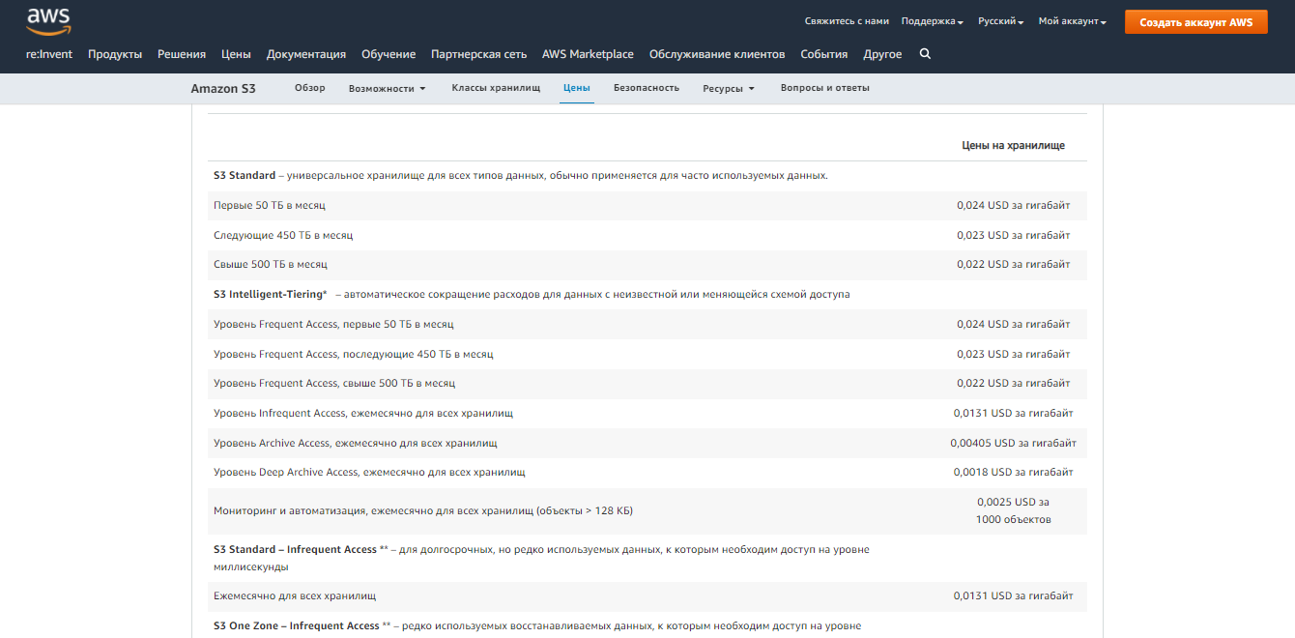The width and height of the screenshot is (1295, 638).
Task: Click the Первые 50 ТБ в месяц row
Action: tap(647, 206)
